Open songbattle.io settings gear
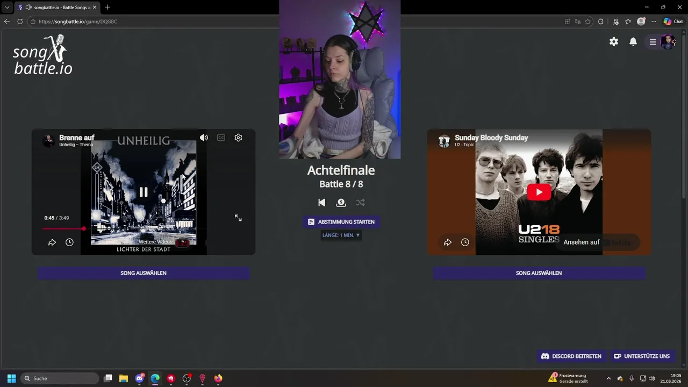This screenshot has height=387, width=688. (614, 41)
